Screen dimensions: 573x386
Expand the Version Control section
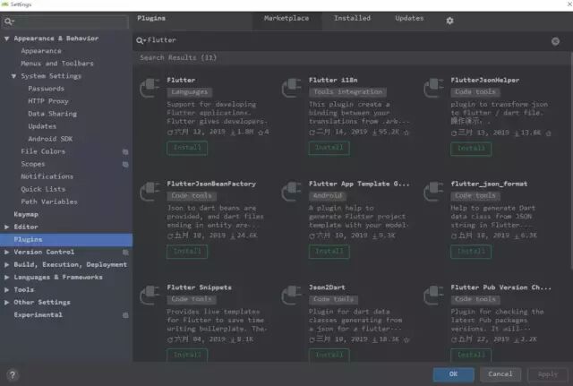[6, 253]
